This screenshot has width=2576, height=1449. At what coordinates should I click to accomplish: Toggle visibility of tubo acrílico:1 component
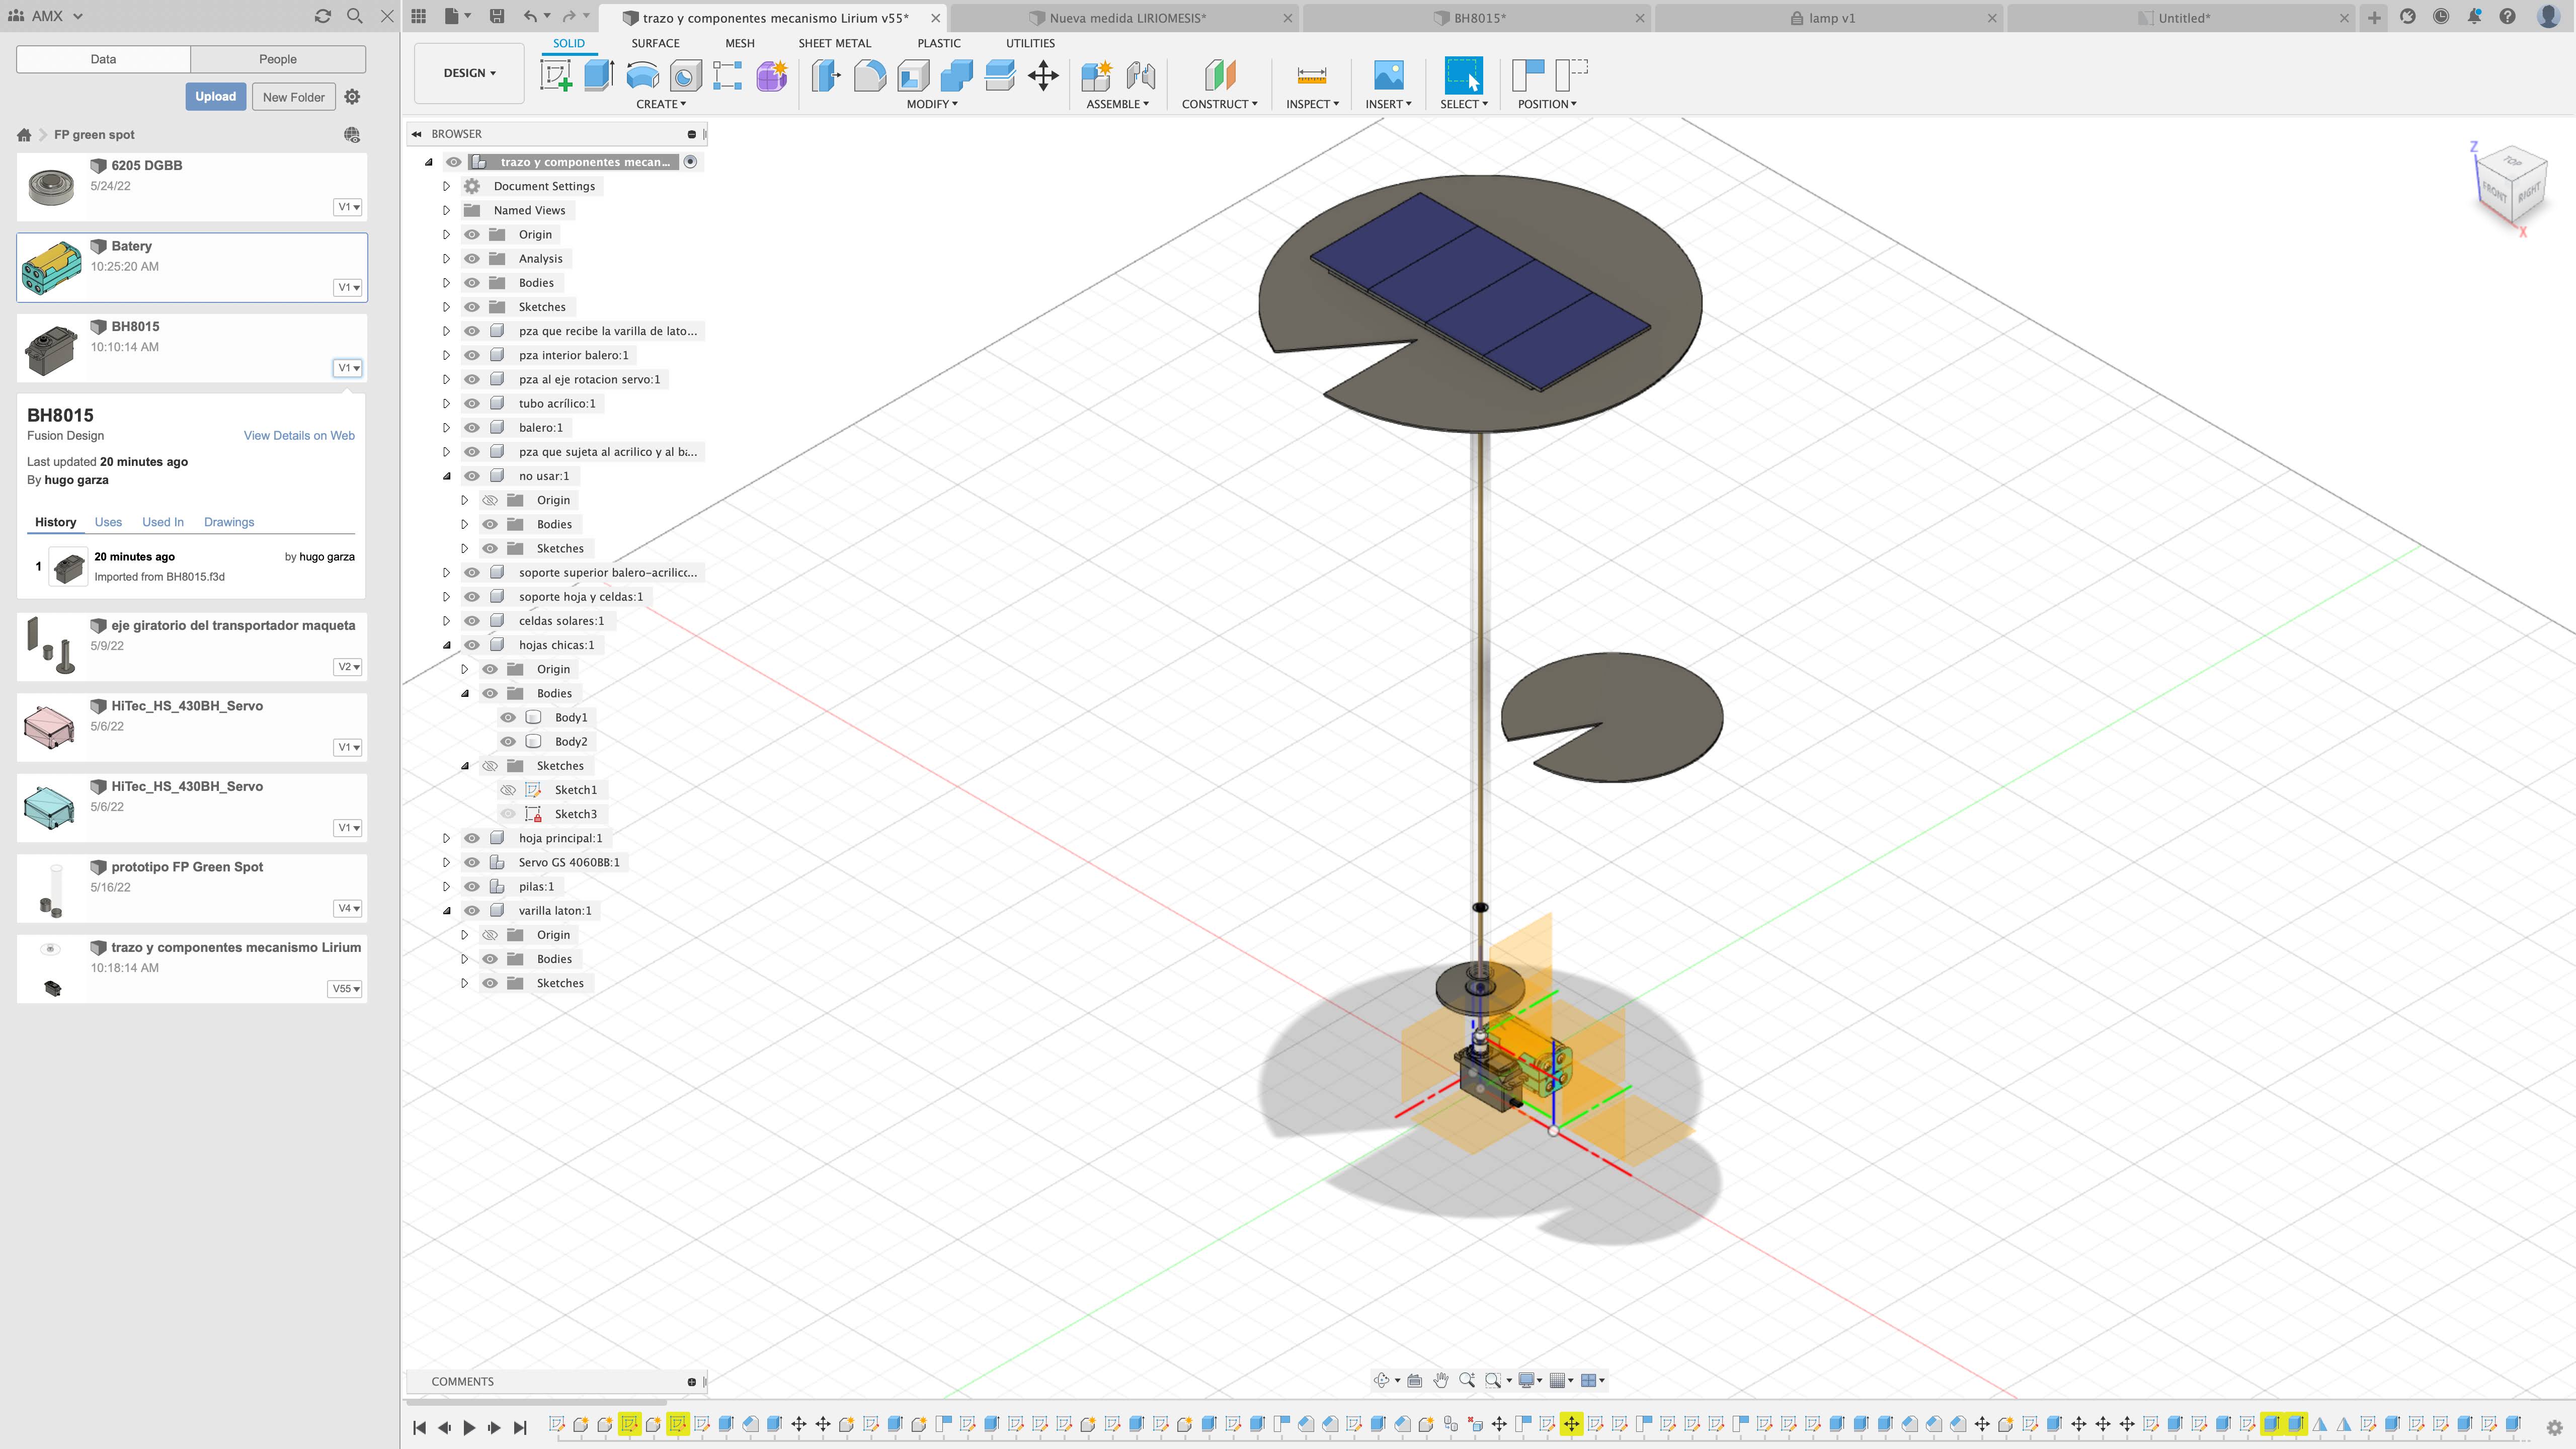(x=472, y=403)
